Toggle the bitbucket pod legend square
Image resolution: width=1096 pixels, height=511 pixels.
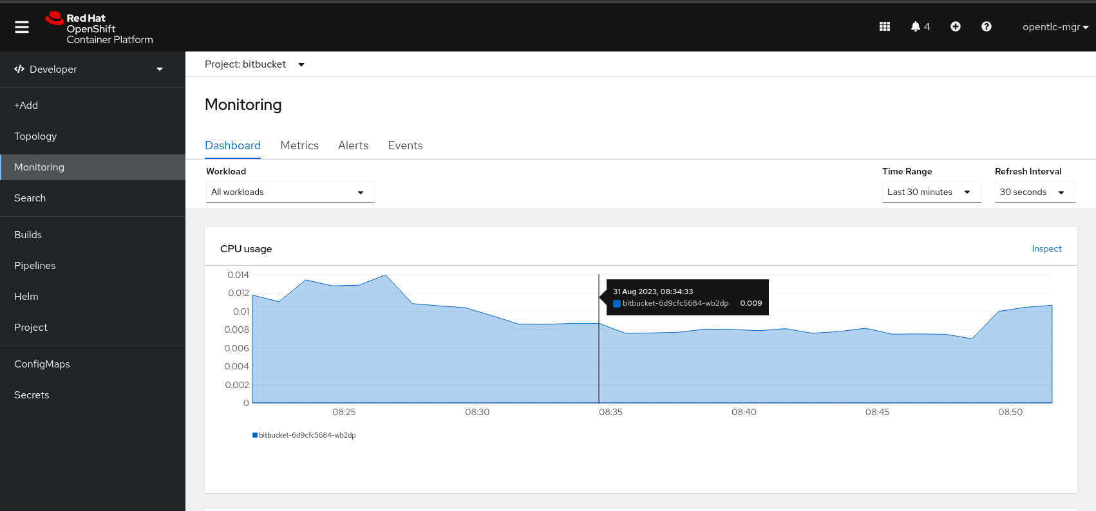(x=255, y=435)
